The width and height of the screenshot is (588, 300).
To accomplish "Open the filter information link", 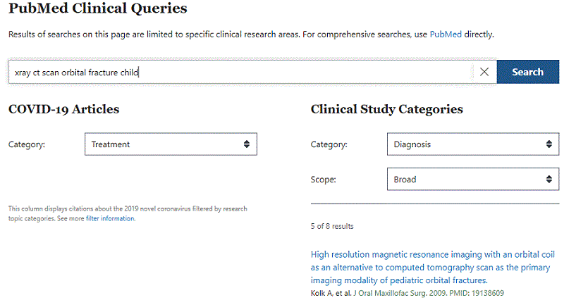I will pyautogui.click(x=110, y=218).
